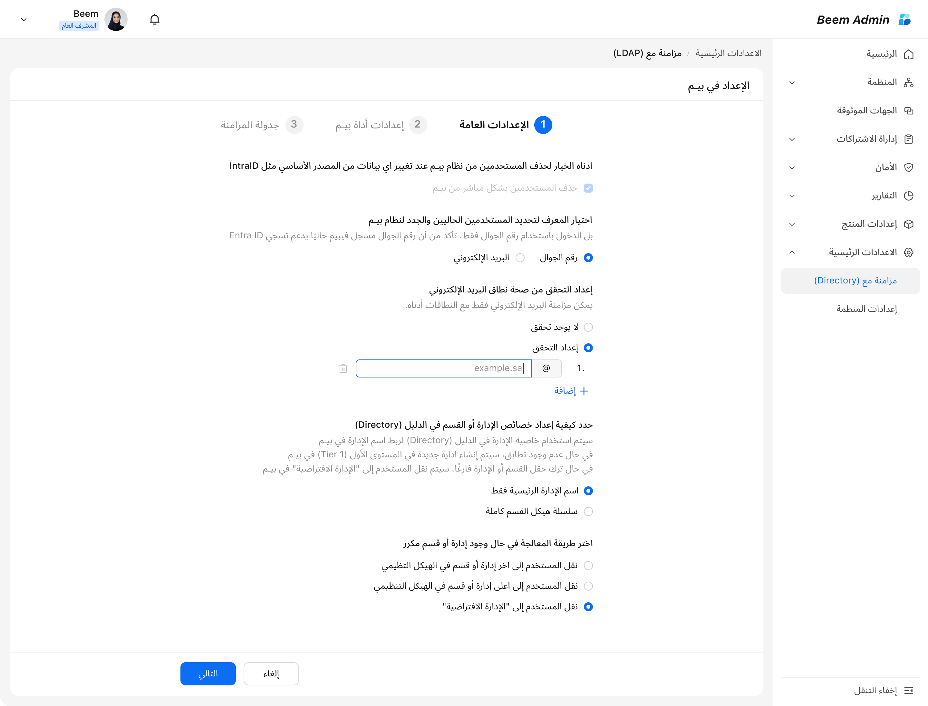Open الجهات الموثوقة from its sidebar icon
The width and height of the screenshot is (928, 706).
(x=908, y=110)
